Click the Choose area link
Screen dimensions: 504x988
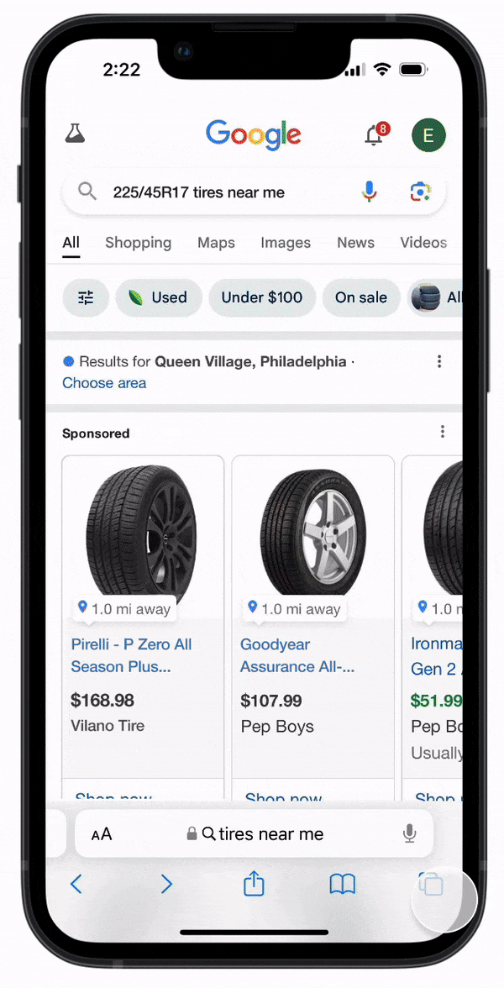tap(104, 383)
